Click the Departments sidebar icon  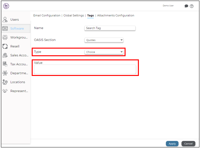coord(5,73)
